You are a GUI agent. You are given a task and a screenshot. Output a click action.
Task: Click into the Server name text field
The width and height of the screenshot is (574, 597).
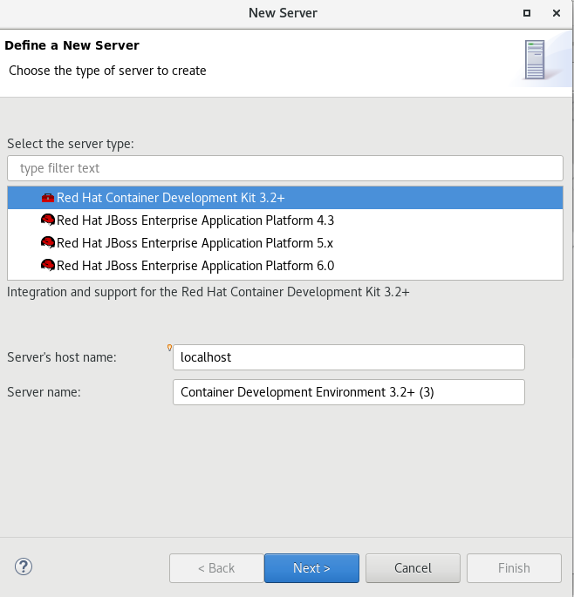coord(349,392)
